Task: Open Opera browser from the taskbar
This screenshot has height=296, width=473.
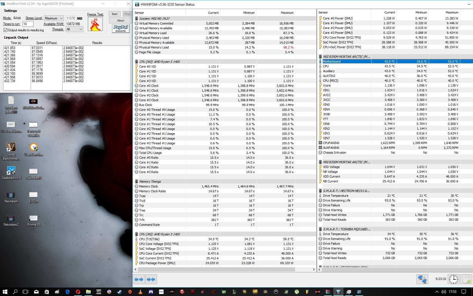Action: point(78,292)
